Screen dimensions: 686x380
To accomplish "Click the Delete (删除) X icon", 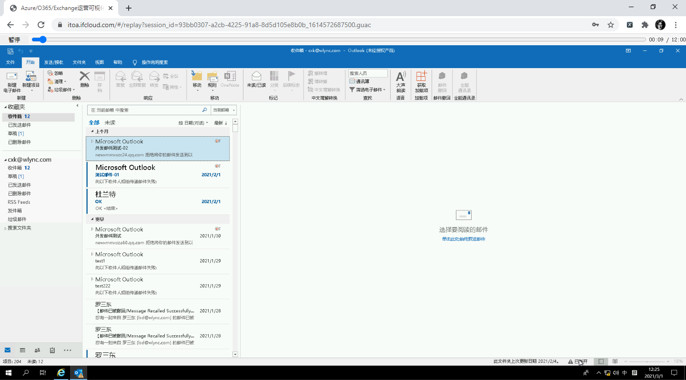I will [x=84, y=76].
